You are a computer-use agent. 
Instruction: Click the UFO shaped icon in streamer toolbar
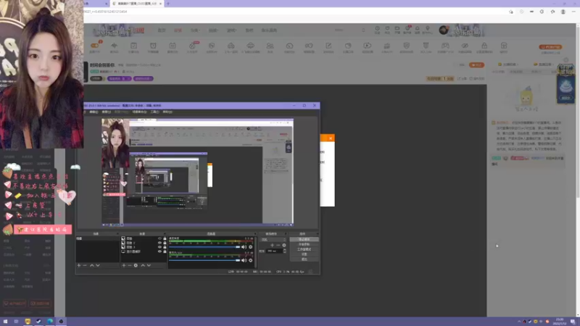(250, 46)
